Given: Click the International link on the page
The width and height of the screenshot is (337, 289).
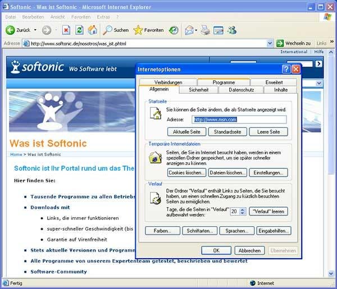Looking at the screenshot, I should tap(294, 52).
